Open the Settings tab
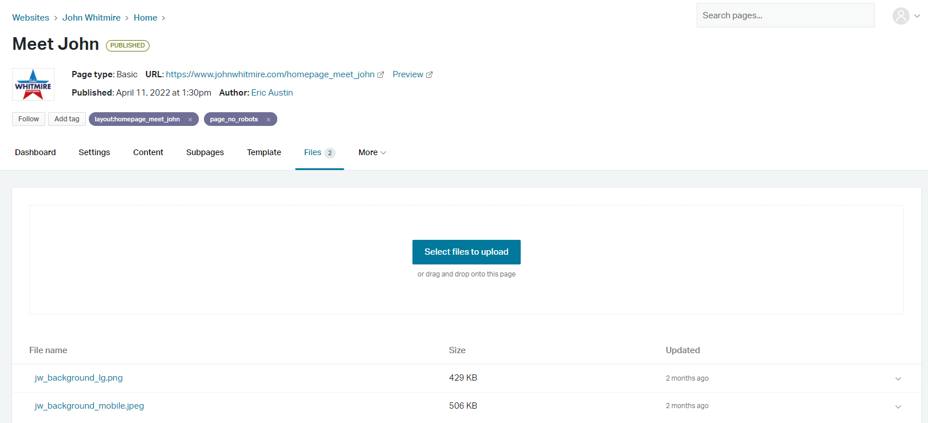Screen dimensions: 928x423 pos(94,152)
